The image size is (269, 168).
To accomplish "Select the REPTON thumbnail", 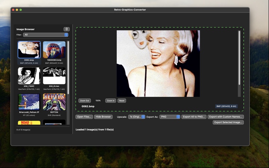I will [54, 102].
